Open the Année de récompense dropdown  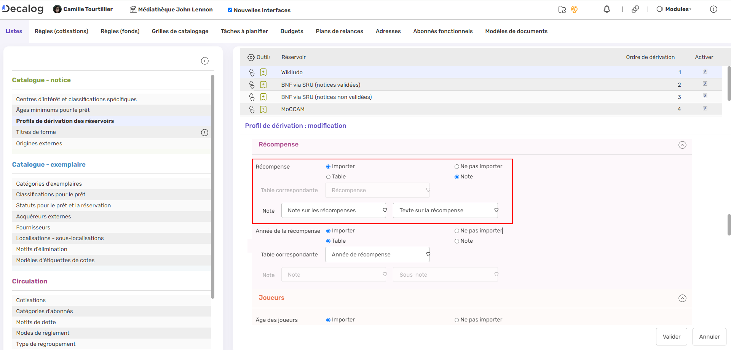tap(377, 255)
